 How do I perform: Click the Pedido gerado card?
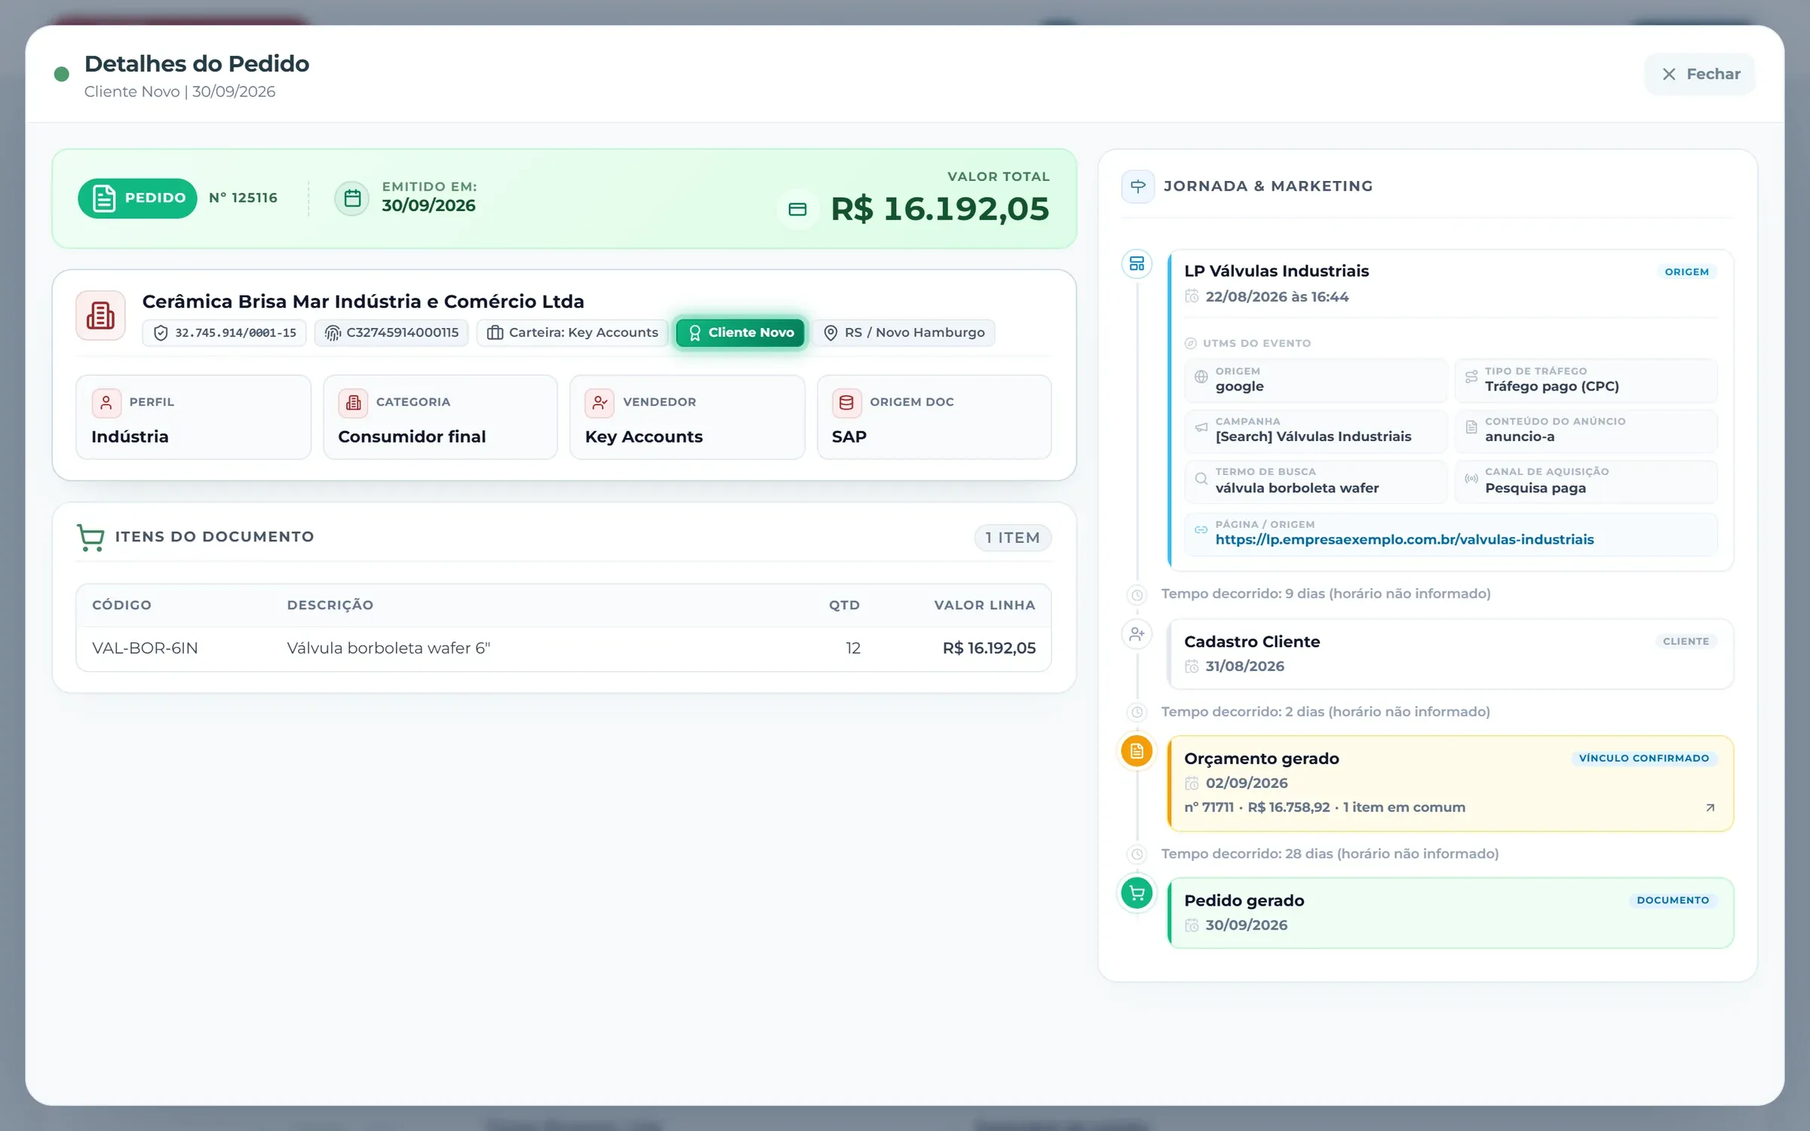click(x=1450, y=912)
